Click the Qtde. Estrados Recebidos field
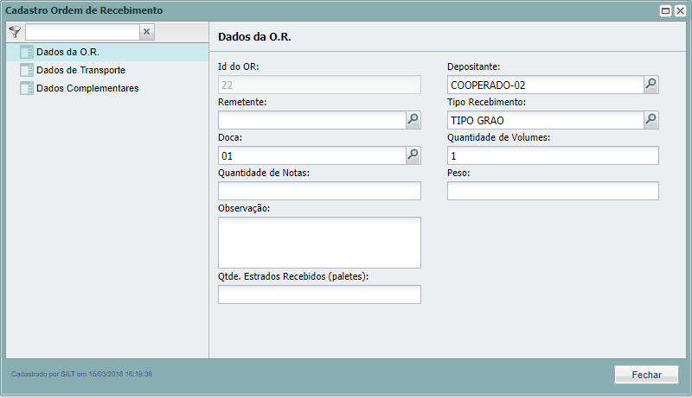This screenshot has width=692, height=398. click(x=319, y=294)
